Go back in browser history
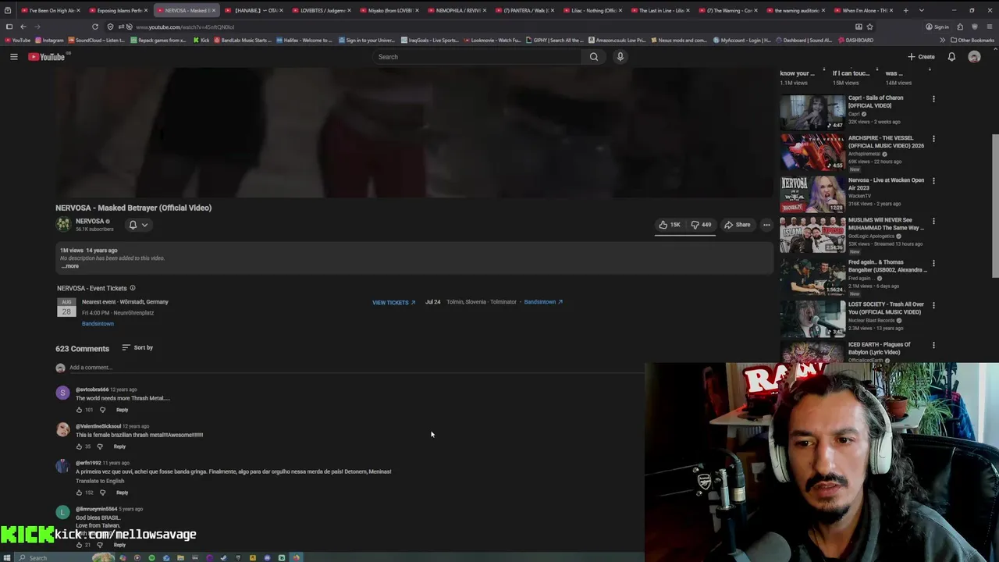Screen dimensions: 999x562 point(23,27)
